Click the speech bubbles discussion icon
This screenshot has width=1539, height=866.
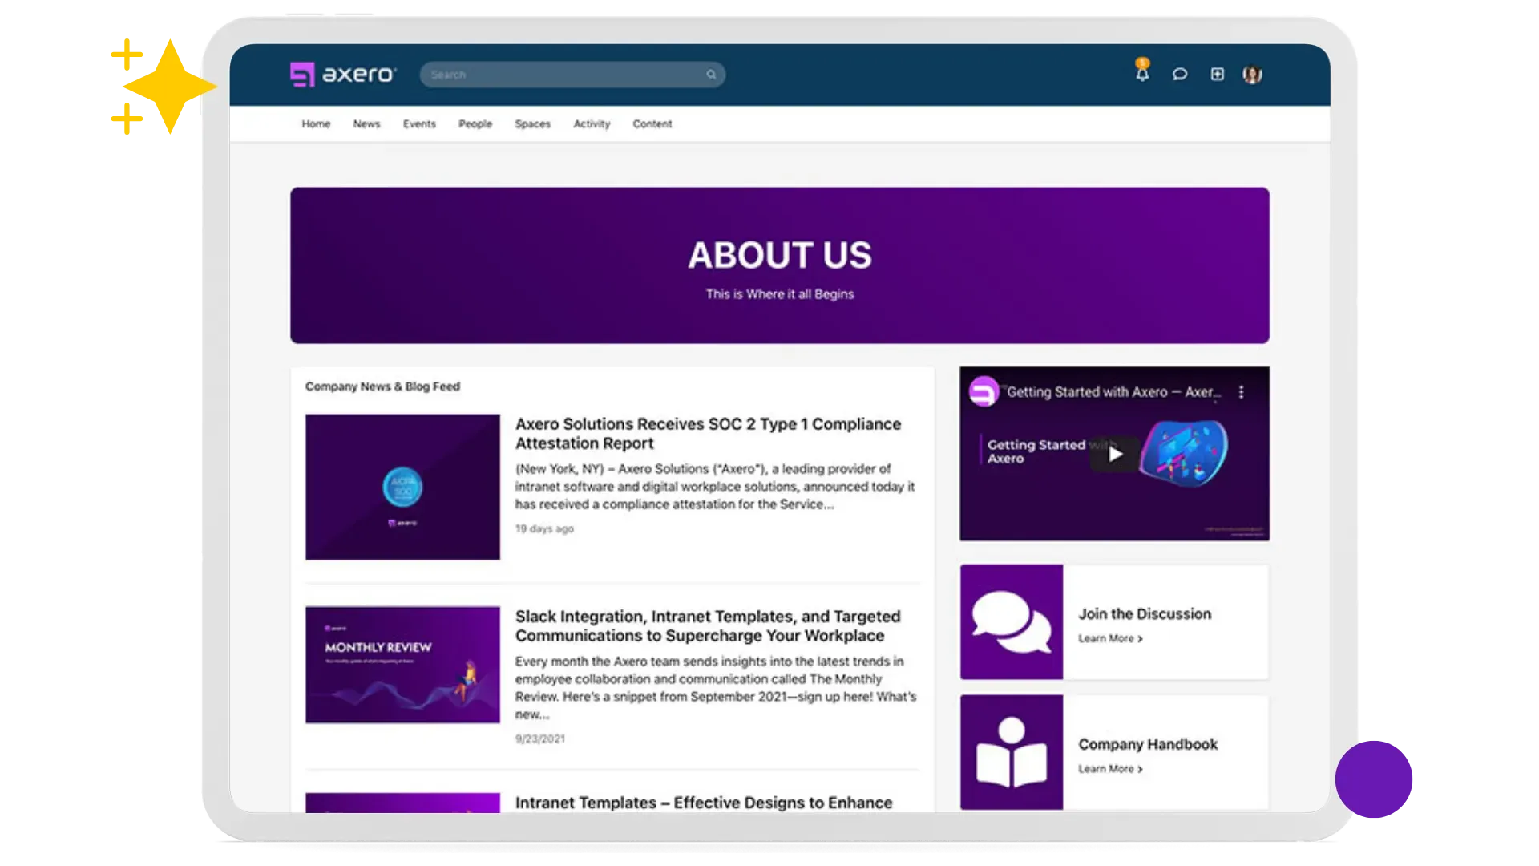pyautogui.click(x=1012, y=622)
